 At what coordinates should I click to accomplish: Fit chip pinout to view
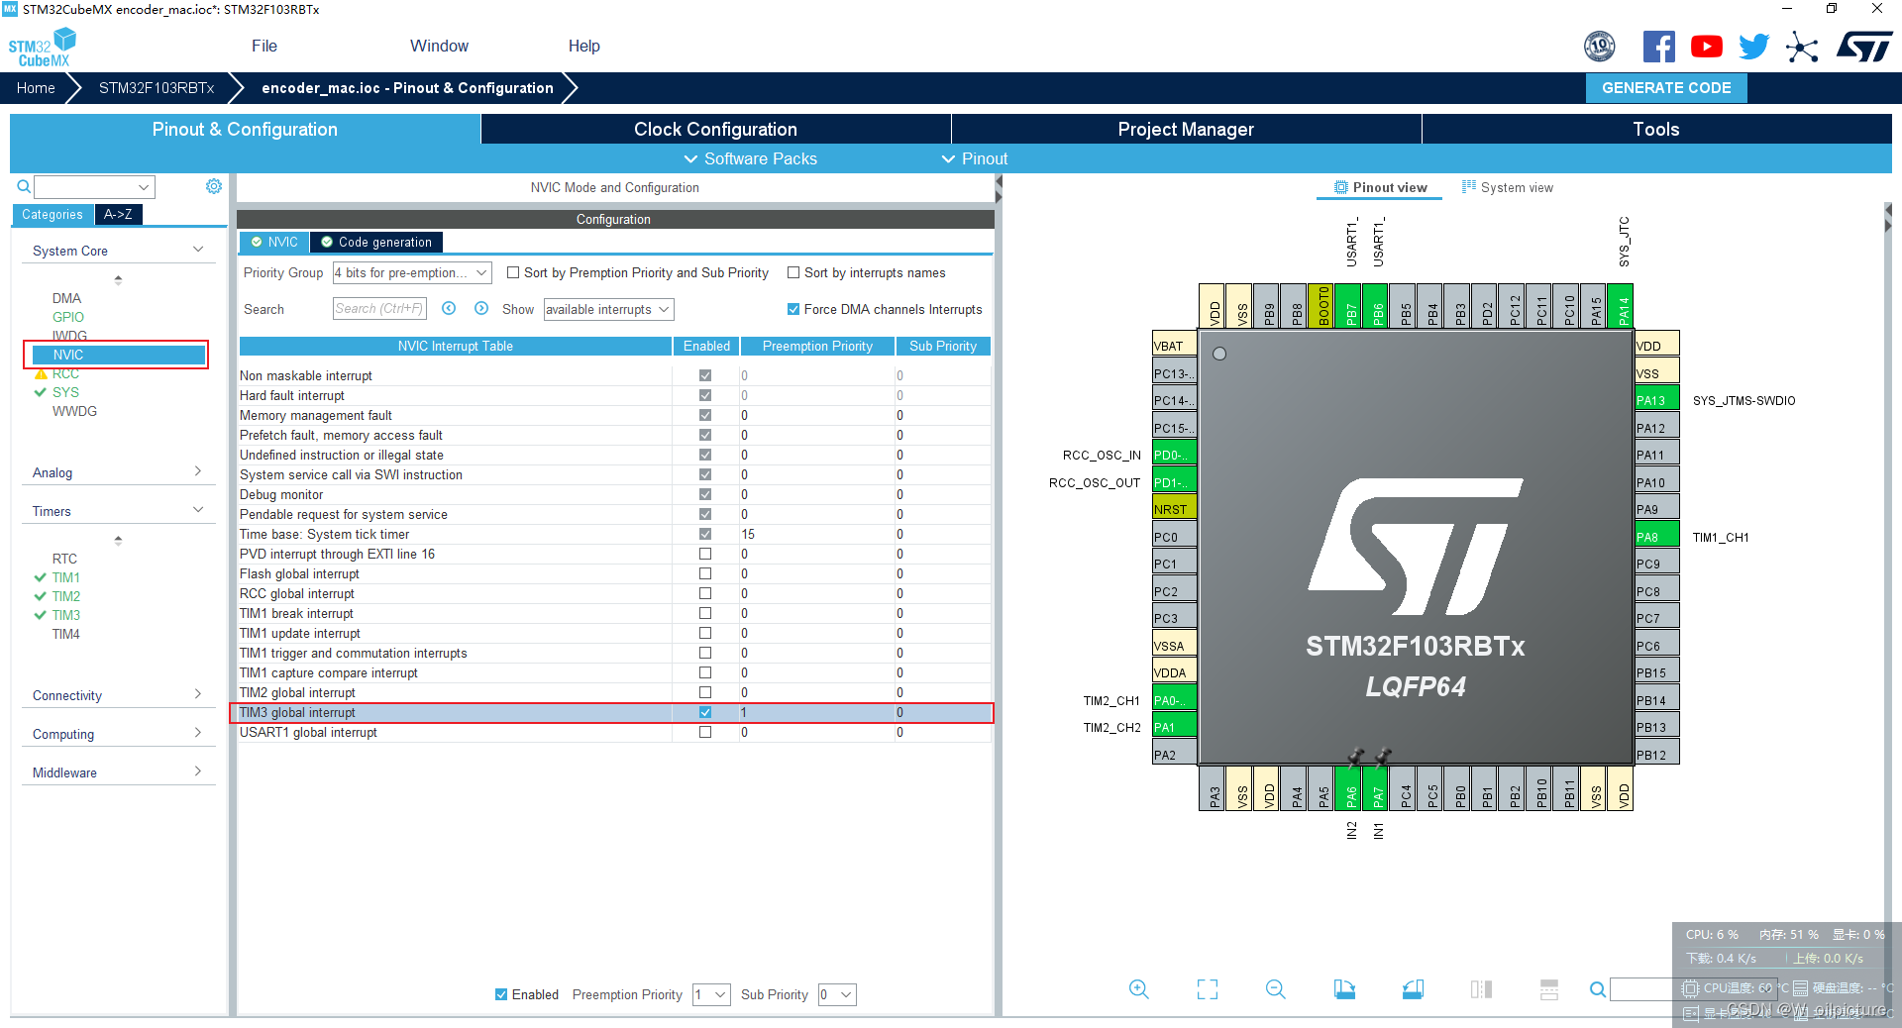(1208, 989)
